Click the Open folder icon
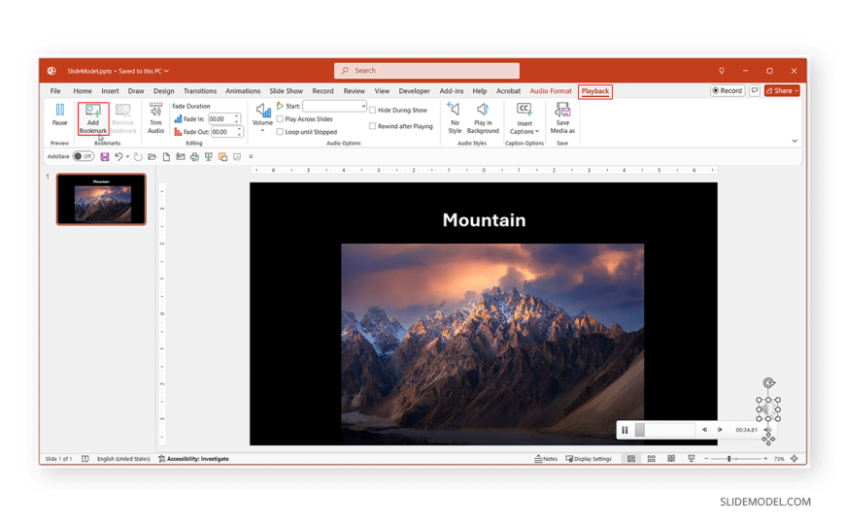The image size is (845, 523). (x=152, y=157)
